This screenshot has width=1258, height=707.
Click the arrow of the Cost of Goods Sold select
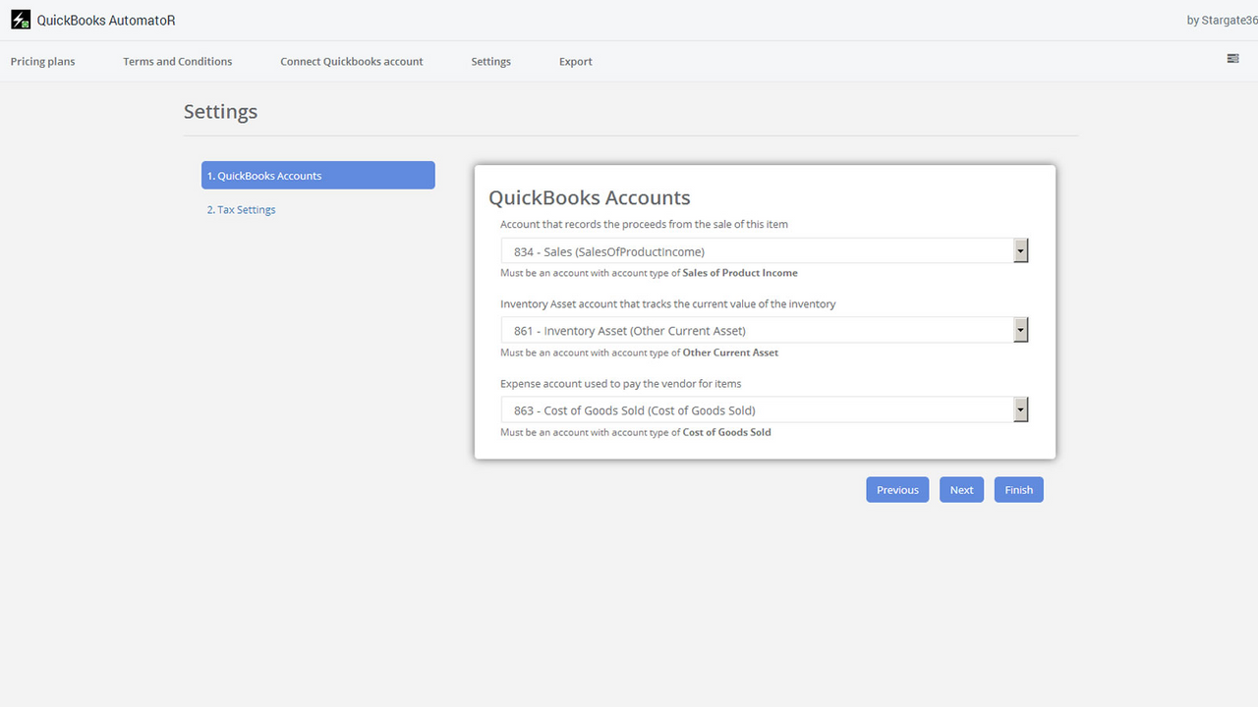click(x=1021, y=410)
